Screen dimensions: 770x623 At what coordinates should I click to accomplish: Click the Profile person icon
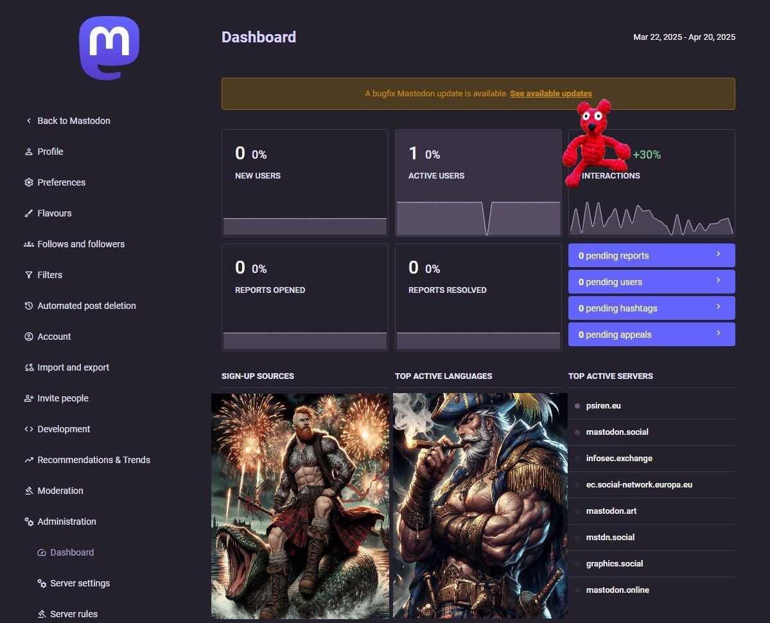point(28,152)
